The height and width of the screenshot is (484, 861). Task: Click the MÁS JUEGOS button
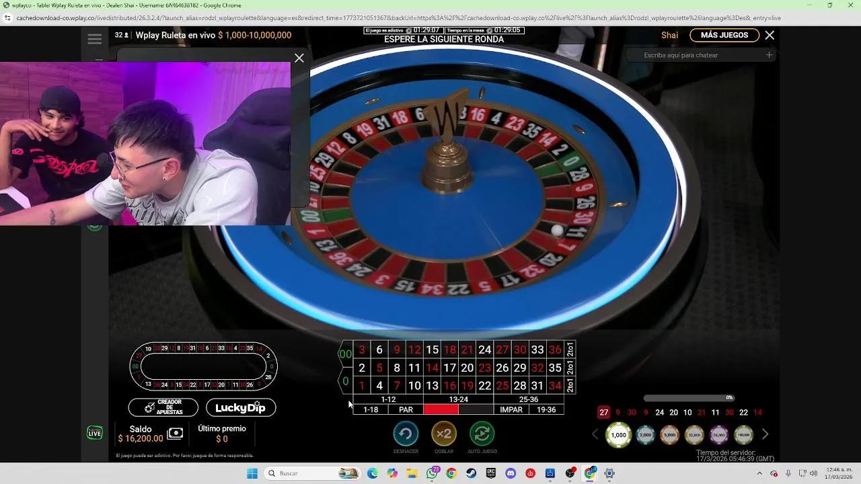tap(724, 35)
